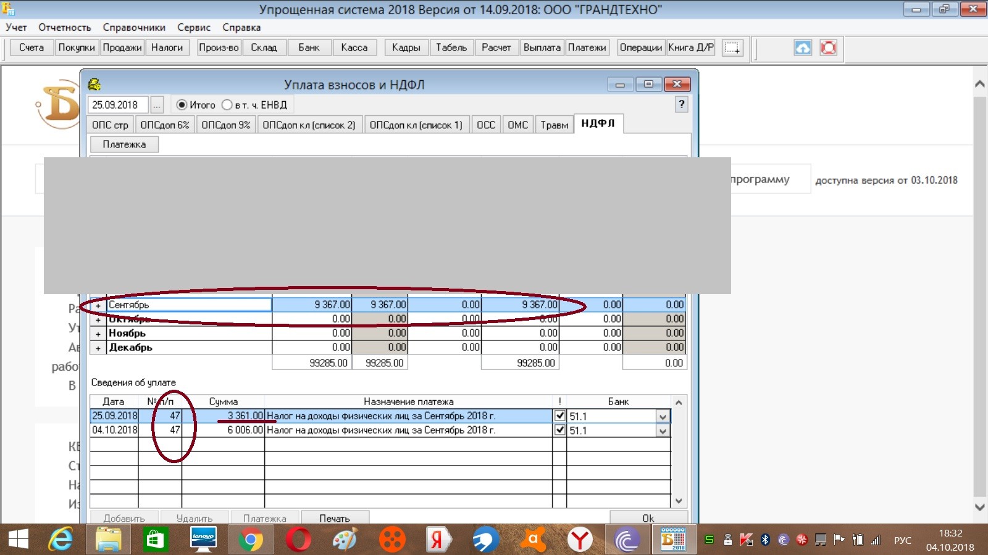The image size is (988, 555).
Task: Expand the Декабрь row
Action: coord(98,348)
